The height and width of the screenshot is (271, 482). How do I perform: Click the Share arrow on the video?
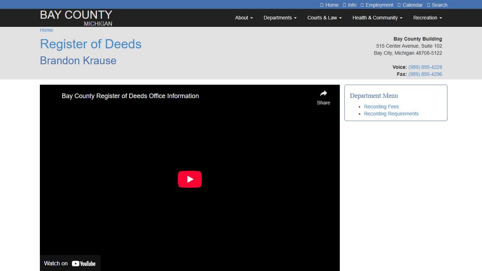(x=323, y=94)
